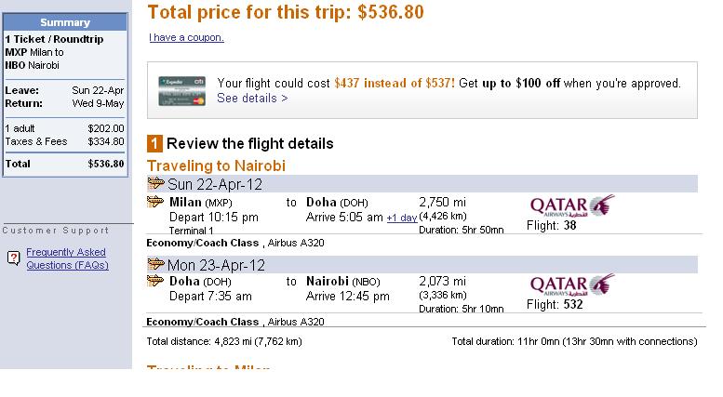This screenshot has height=397, width=723.
Task: Click the Customer Support section label
Action: [56, 231]
